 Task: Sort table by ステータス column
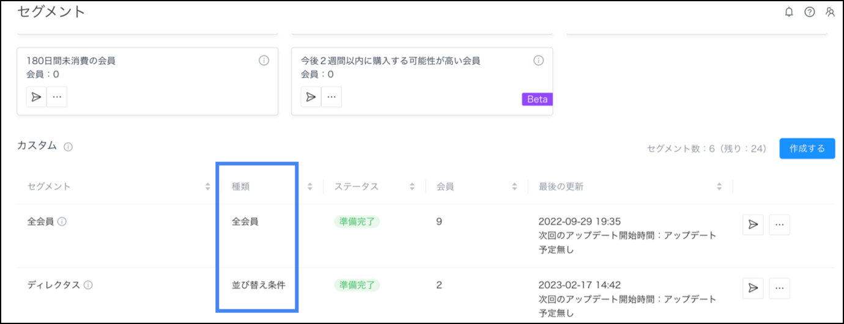coord(412,187)
